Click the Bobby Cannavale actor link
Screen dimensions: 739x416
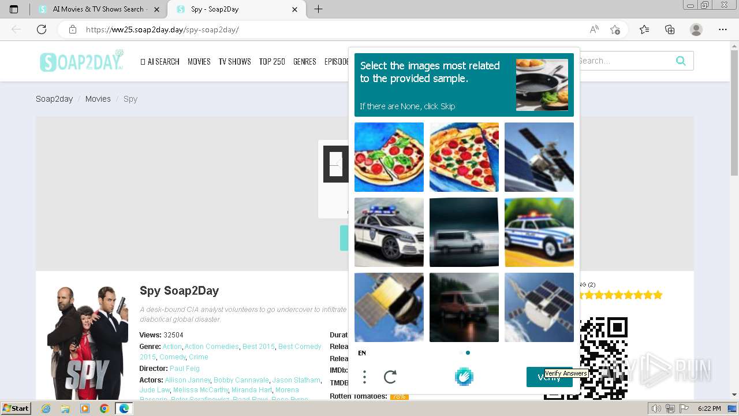click(x=241, y=380)
